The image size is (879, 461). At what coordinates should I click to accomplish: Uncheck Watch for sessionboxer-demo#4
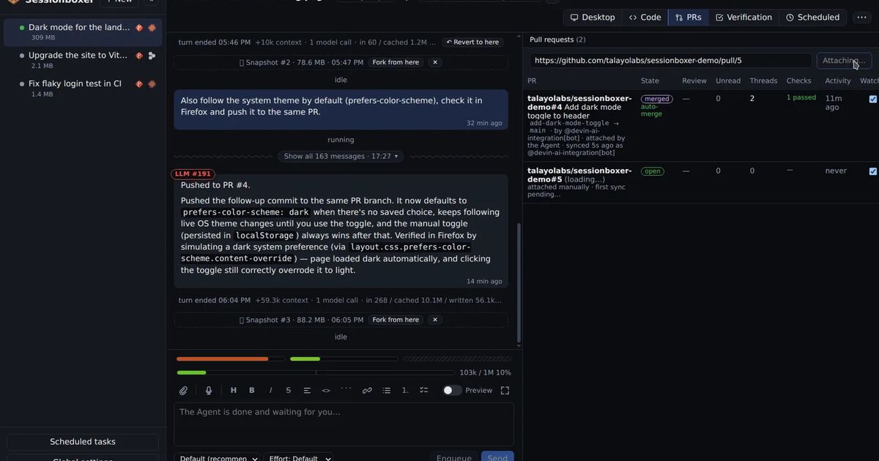pos(873,99)
